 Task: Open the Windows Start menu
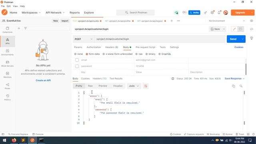[x=4, y=140]
